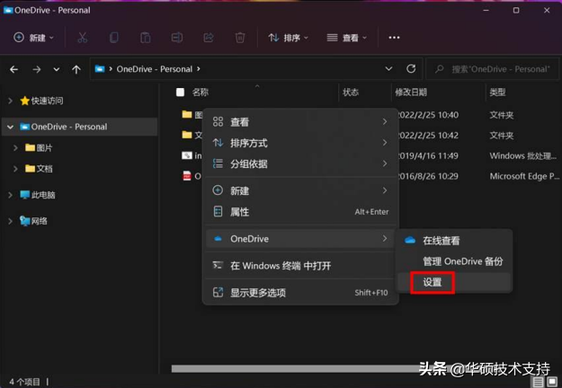Sort by the 类型 column header

point(497,93)
